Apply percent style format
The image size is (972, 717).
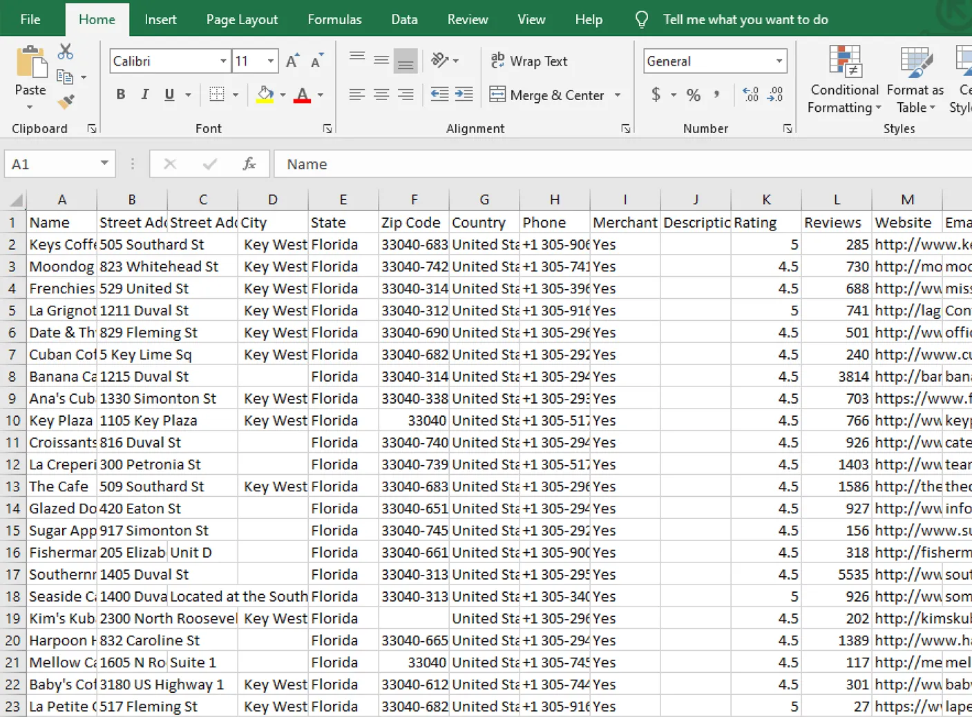coord(694,95)
